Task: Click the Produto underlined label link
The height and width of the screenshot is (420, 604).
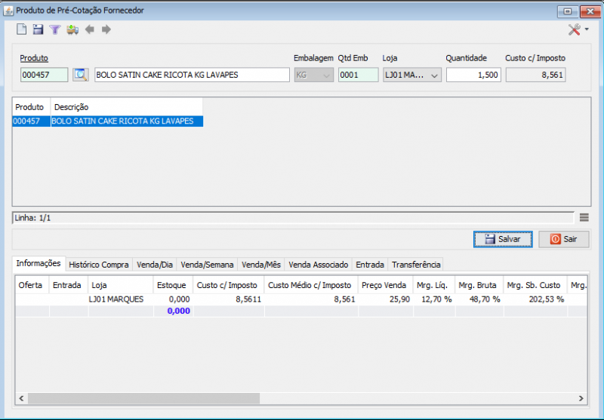Action: pos(34,58)
